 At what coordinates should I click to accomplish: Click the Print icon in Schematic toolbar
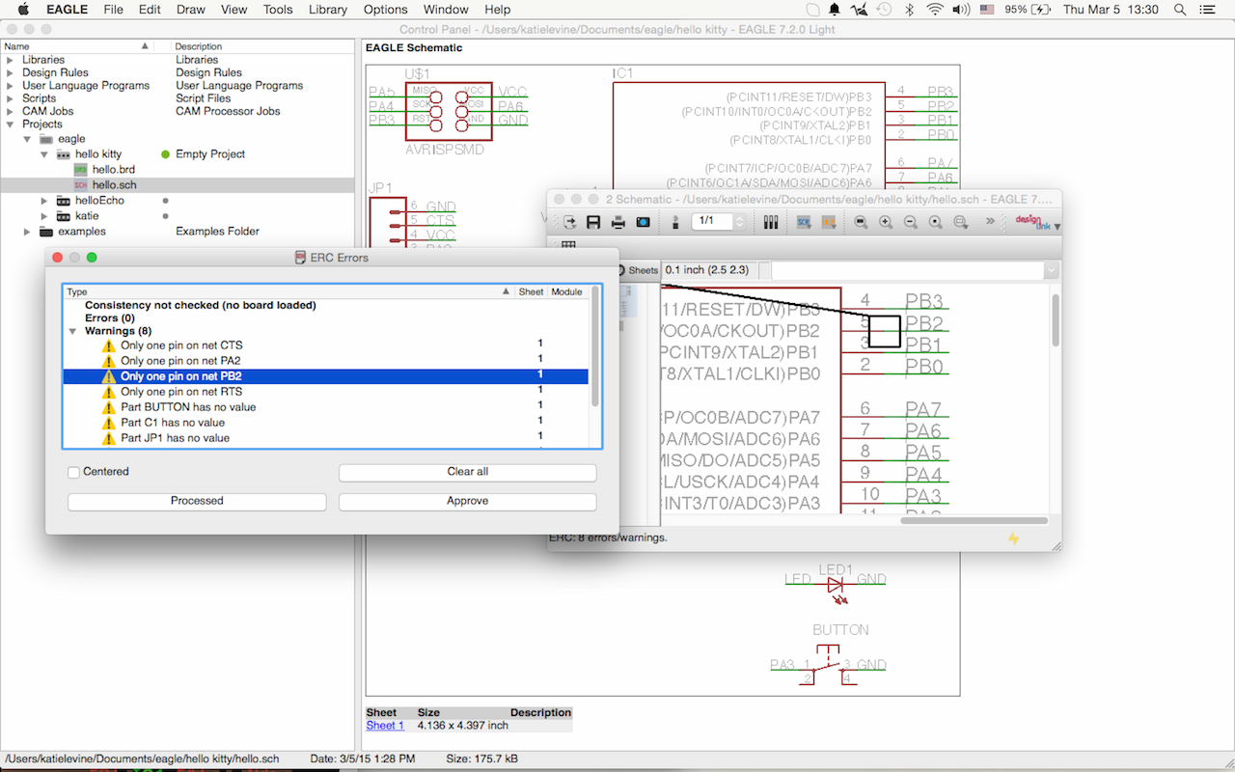click(618, 222)
